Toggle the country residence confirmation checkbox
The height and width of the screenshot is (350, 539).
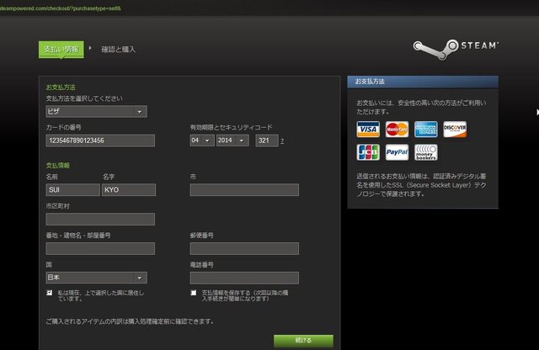point(50,293)
